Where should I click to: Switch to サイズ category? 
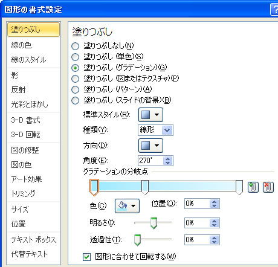pos(20,210)
